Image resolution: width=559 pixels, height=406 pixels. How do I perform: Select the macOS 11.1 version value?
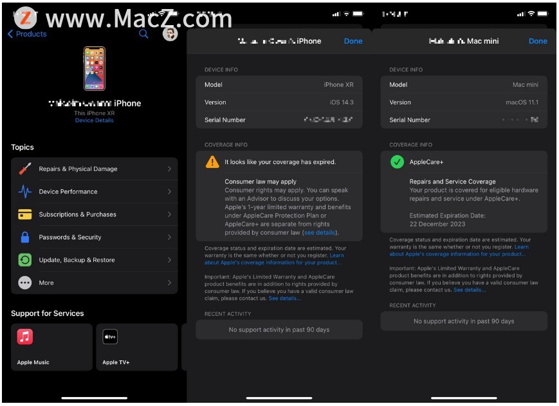522,102
